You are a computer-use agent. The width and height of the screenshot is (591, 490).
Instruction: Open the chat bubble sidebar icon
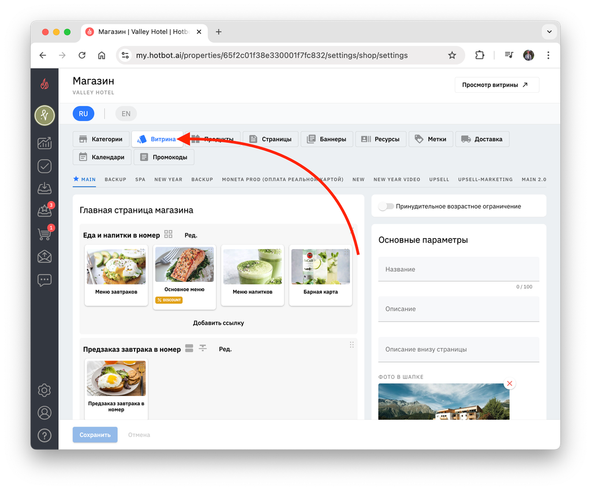point(44,280)
